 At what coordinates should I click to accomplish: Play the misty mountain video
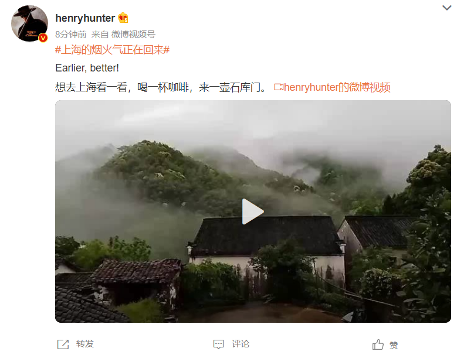pos(253,211)
